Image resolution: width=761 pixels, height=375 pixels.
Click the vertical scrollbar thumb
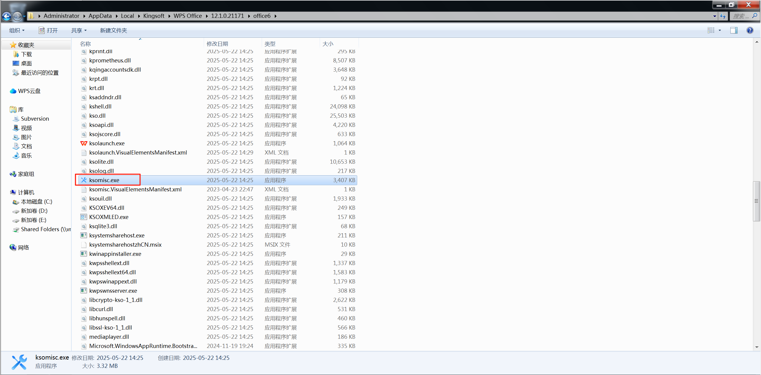coord(757,201)
